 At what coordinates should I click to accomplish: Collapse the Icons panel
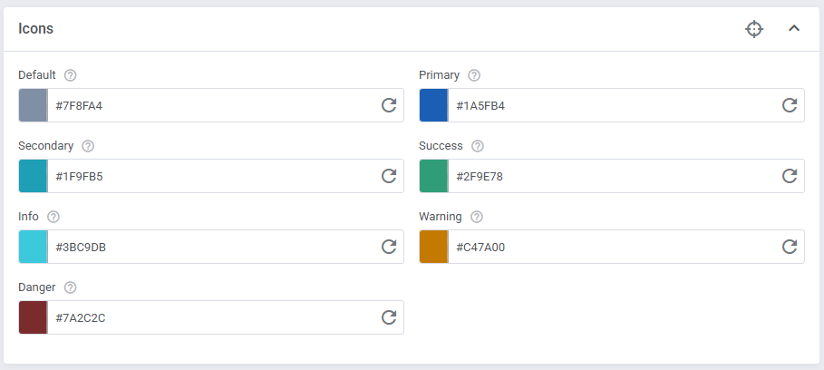794,29
